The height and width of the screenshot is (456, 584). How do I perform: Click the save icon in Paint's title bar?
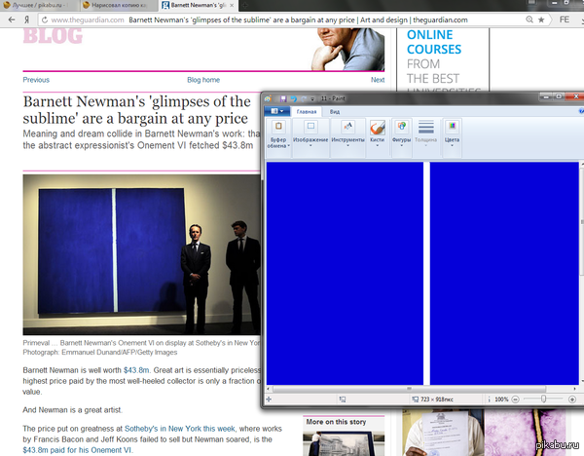tap(282, 99)
